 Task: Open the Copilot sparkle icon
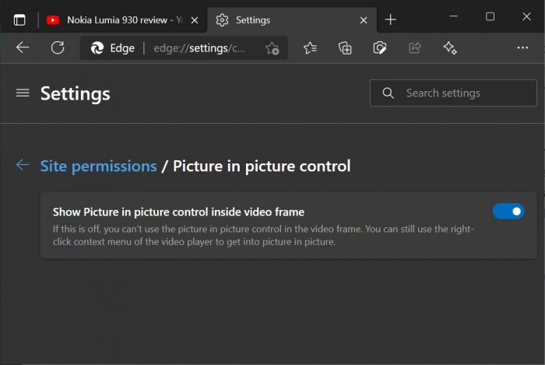click(x=450, y=48)
